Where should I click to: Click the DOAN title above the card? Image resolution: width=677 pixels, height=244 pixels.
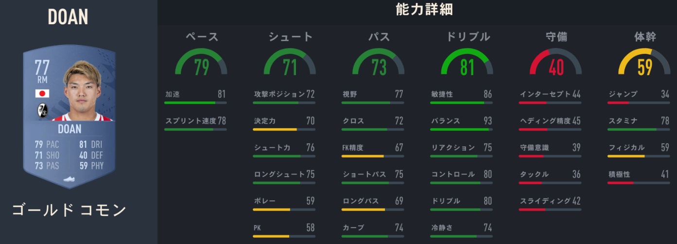pos(68,17)
